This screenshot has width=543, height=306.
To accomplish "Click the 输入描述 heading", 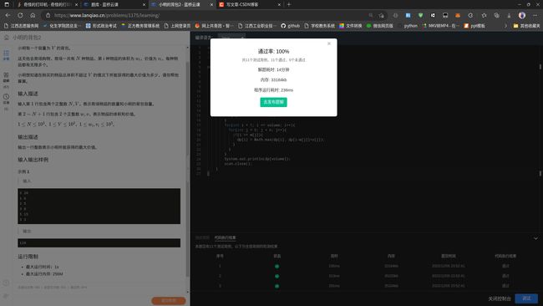I will [28, 94].
